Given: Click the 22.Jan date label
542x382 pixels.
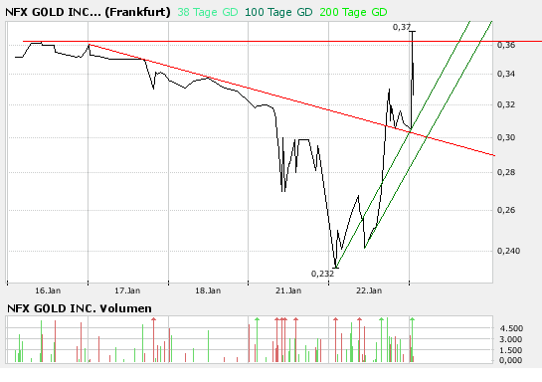Looking at the screenshot, I should tap(369, 290).
